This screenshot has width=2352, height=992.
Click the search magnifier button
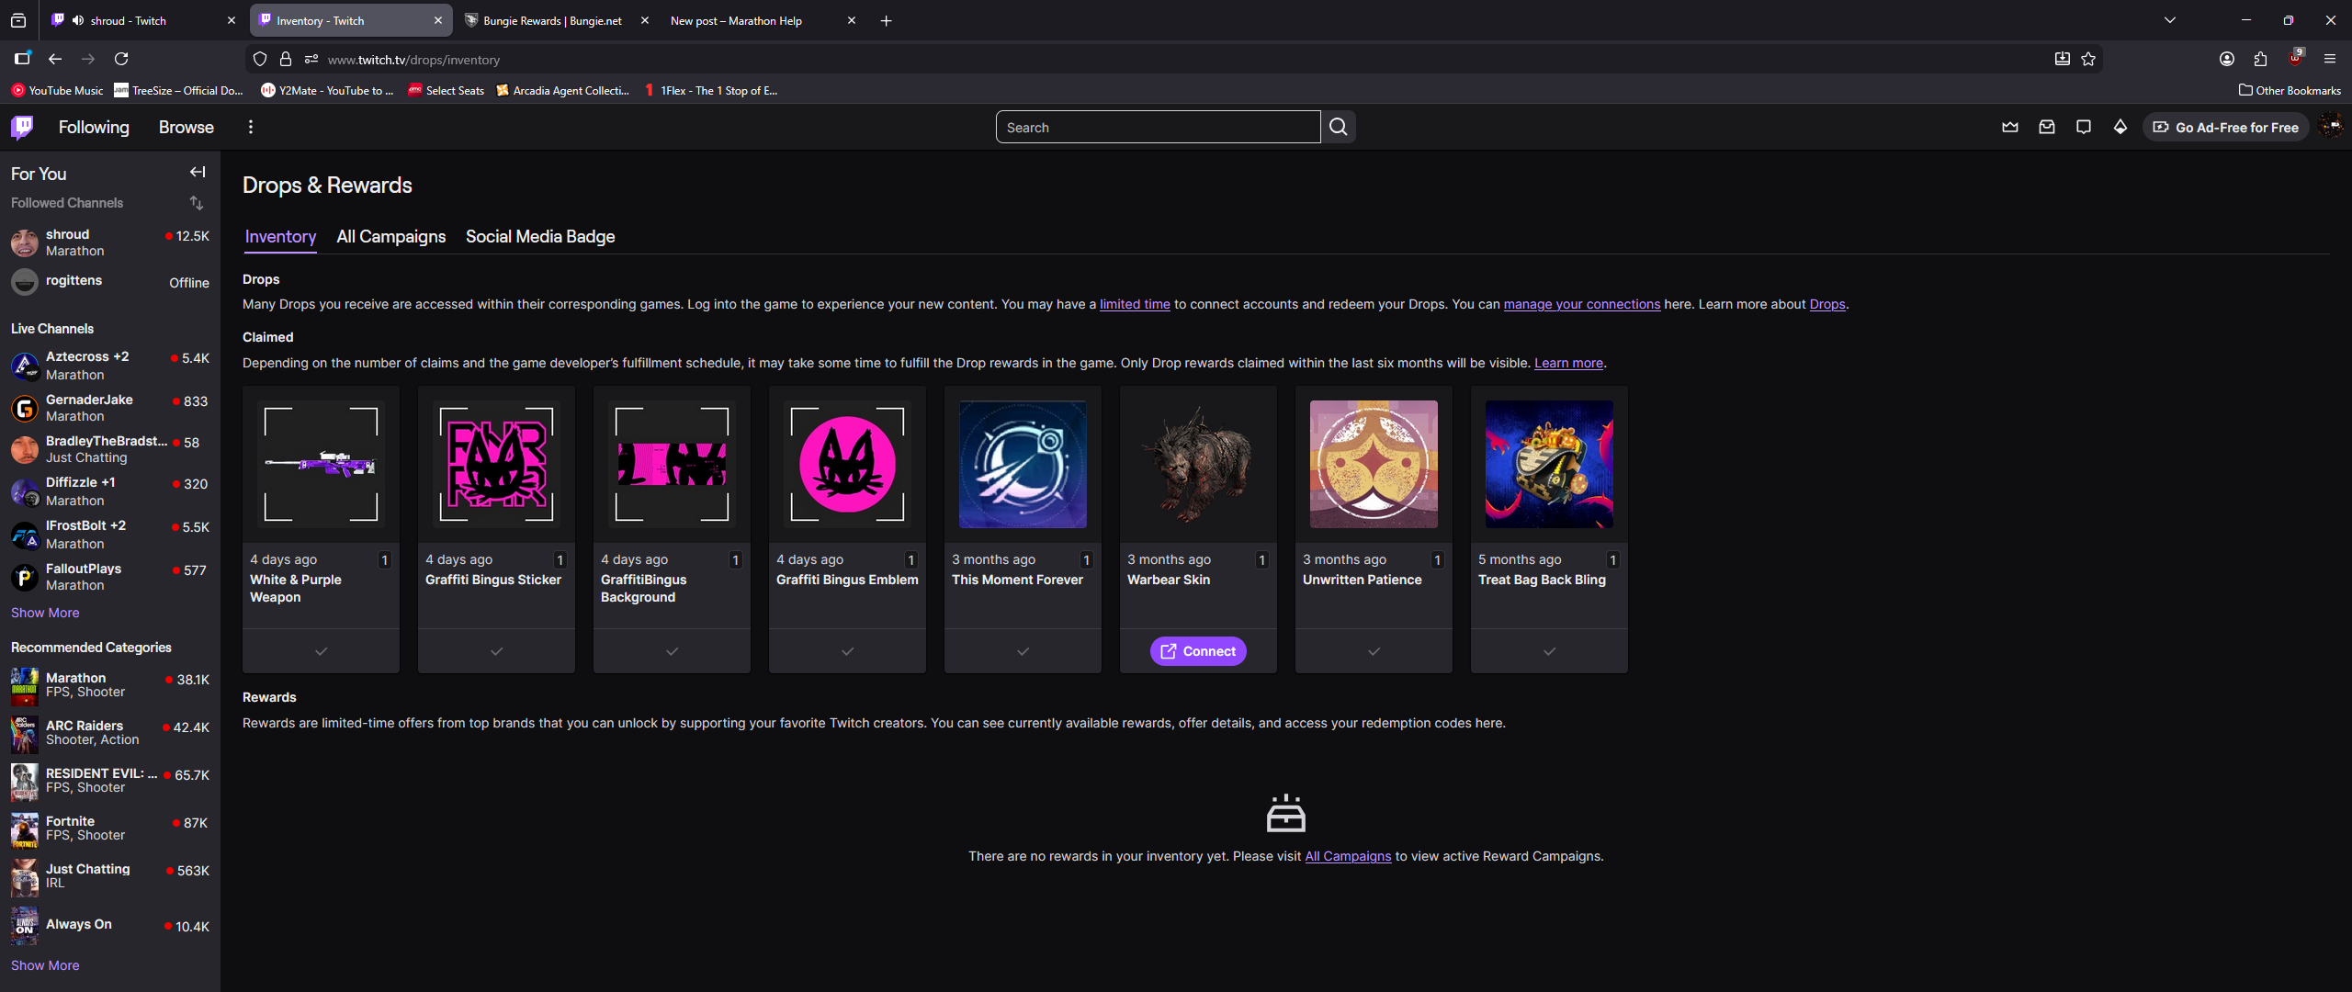pos(1339,128)
